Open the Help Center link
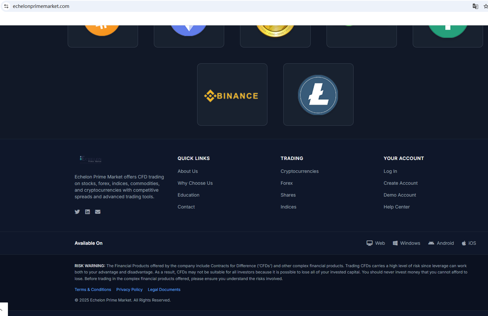The image size is (488, 316). coord(397,207)
